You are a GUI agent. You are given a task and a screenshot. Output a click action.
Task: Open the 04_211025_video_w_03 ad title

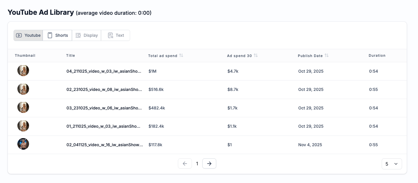point(104,71)
